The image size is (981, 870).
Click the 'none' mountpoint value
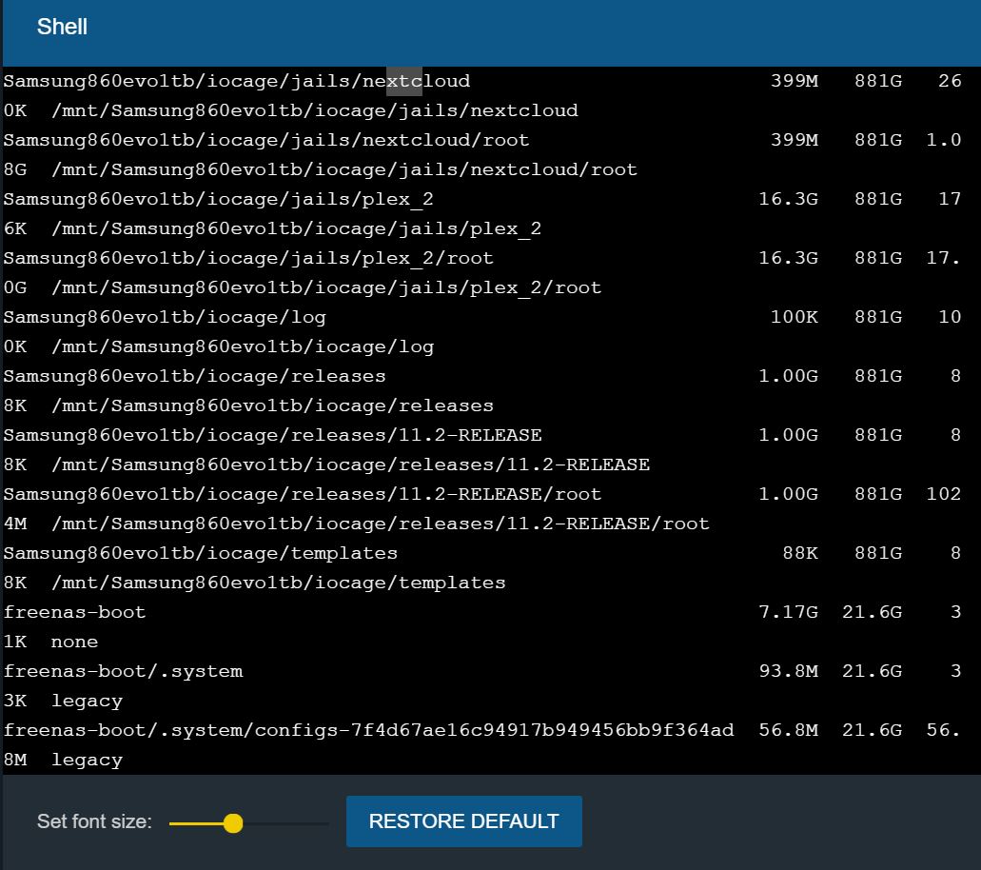(74, 643)
